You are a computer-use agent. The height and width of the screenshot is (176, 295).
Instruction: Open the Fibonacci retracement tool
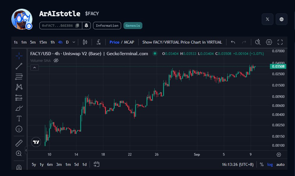tap(19, 77)
